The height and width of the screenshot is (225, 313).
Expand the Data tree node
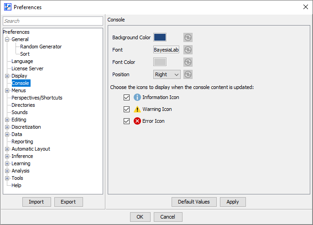point(7,134)
